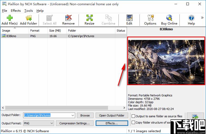Open the File menu
Viewport: 206px width, 134px height.
click(4, 10)
